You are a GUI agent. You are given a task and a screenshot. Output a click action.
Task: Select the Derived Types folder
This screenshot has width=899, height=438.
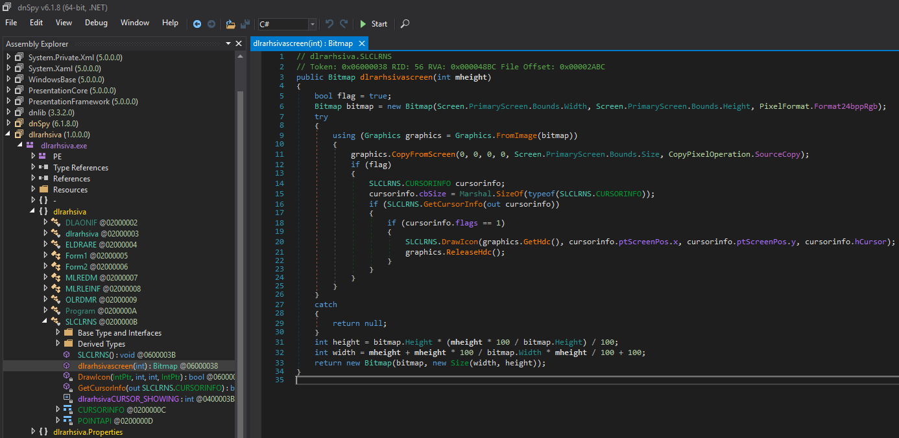point(101,343)
